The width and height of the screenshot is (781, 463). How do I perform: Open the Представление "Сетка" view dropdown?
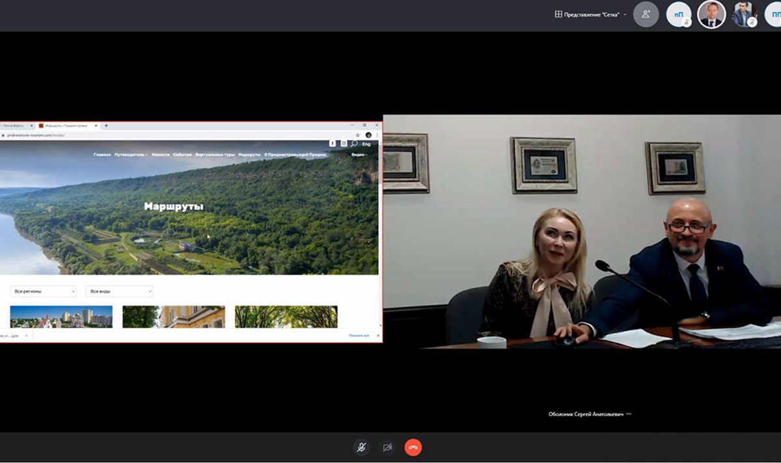point(591,14)
